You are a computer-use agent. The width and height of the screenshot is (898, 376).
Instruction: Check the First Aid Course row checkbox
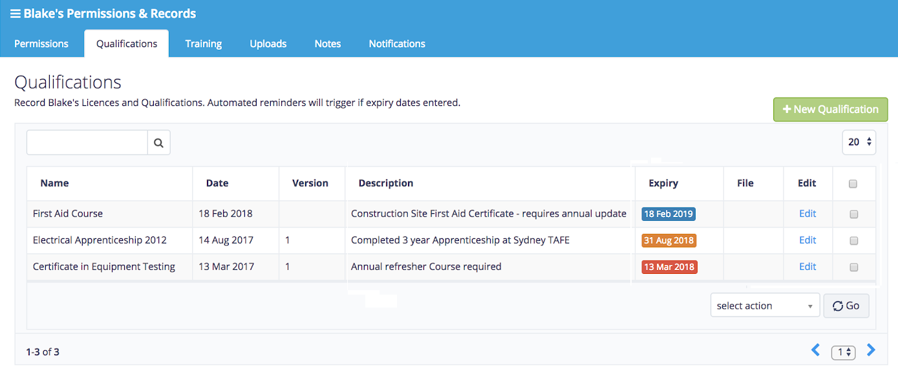(x=853, y=214)
